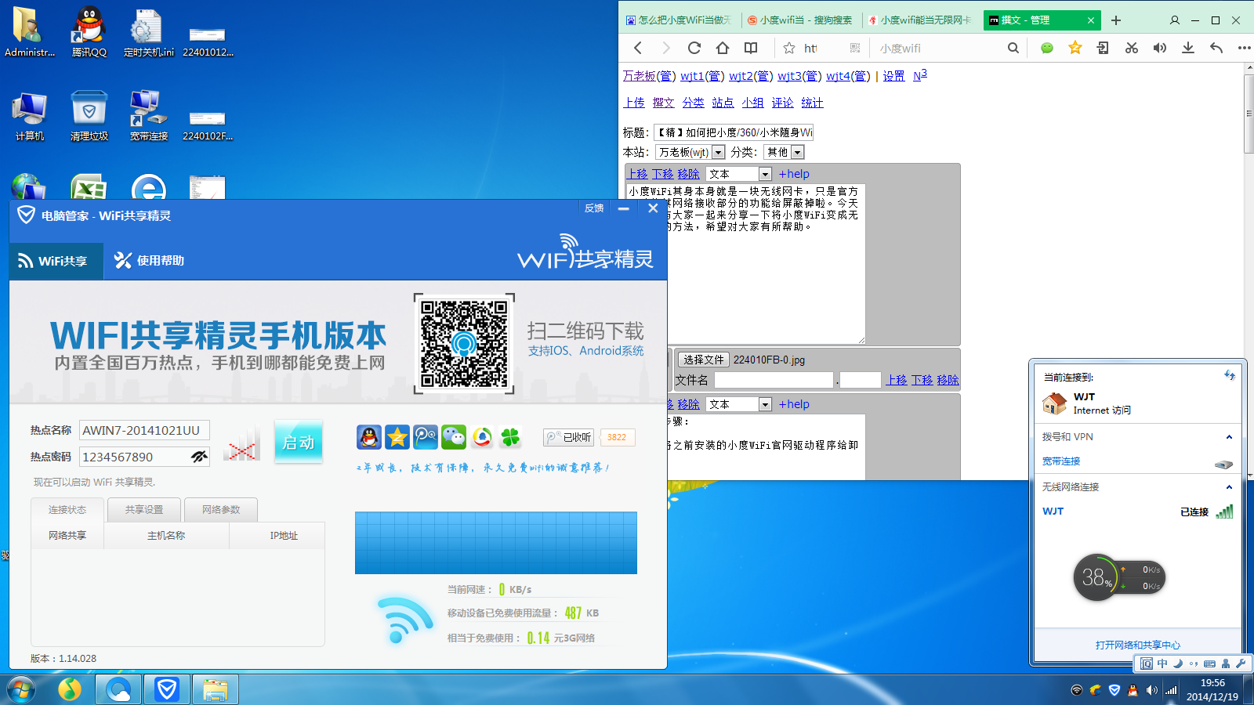Open 统计 link in page navigation
Screen dimensions: 1254x705
[x=812, y=103]
